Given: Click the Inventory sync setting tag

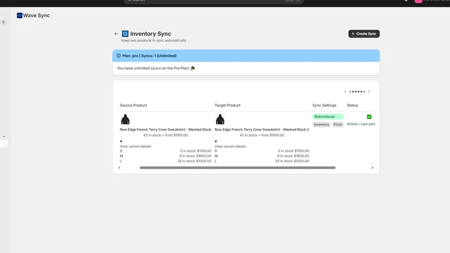Looking at the screenshot, I should click(321, 124).
